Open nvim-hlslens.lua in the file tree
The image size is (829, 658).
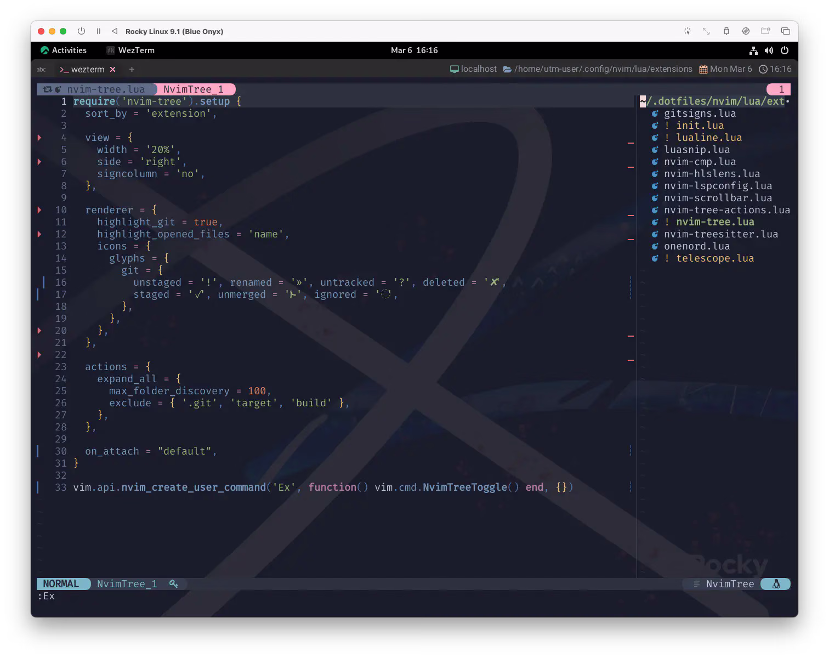712,174
